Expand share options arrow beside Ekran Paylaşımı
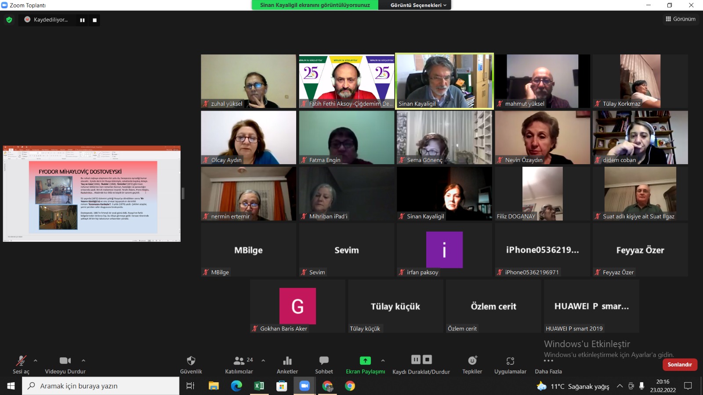703x395 pixels. 383,360
